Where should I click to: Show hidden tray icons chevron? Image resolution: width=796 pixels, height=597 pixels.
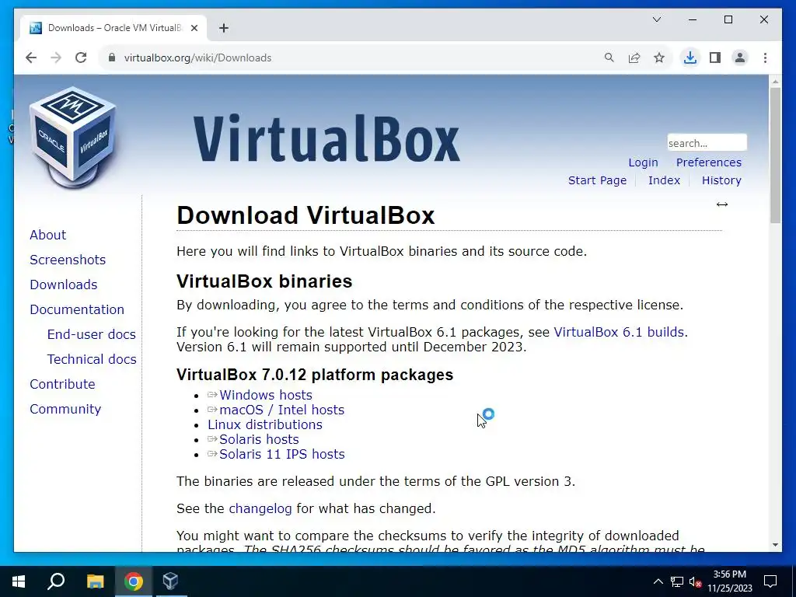coord(658,581)
